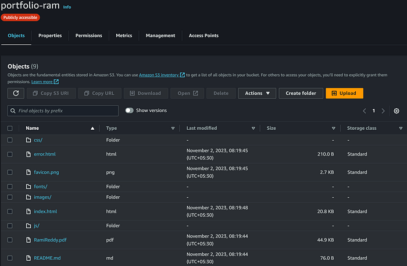This screenshot has width=407, height=266.
Task: Click the RamiReddy.pdf file icon
Action: [x=28, y=240]
